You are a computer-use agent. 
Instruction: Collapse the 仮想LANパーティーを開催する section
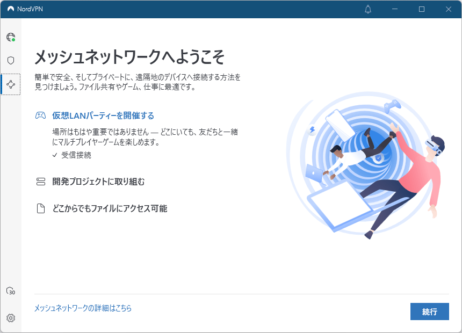(103, 115)
